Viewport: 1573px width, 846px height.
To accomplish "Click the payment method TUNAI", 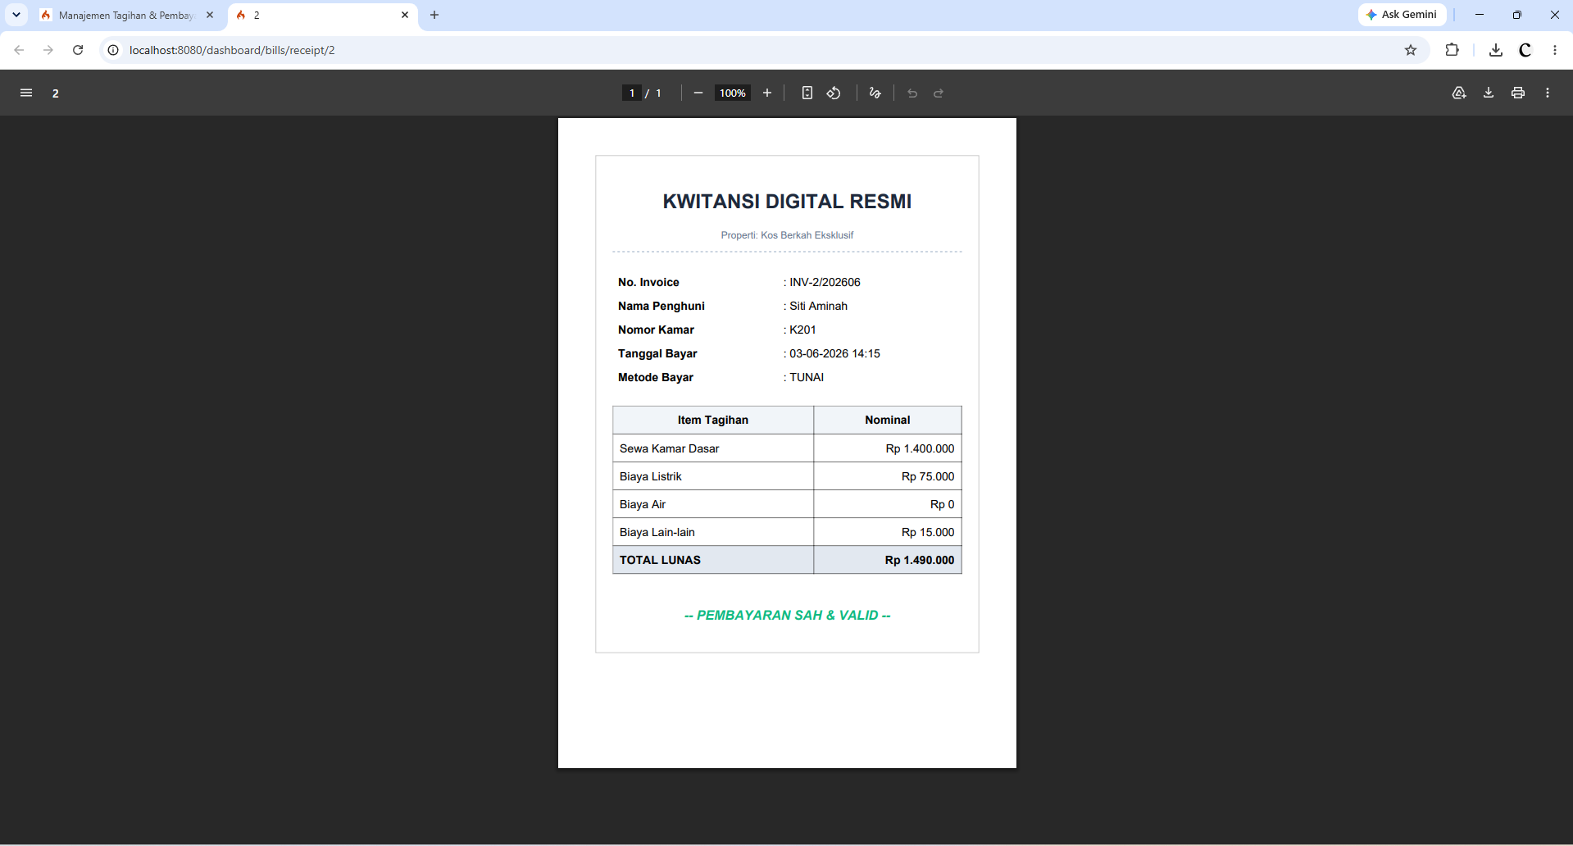I will pos(807,377).
